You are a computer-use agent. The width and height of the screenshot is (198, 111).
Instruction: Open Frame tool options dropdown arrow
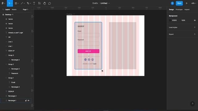18,3
